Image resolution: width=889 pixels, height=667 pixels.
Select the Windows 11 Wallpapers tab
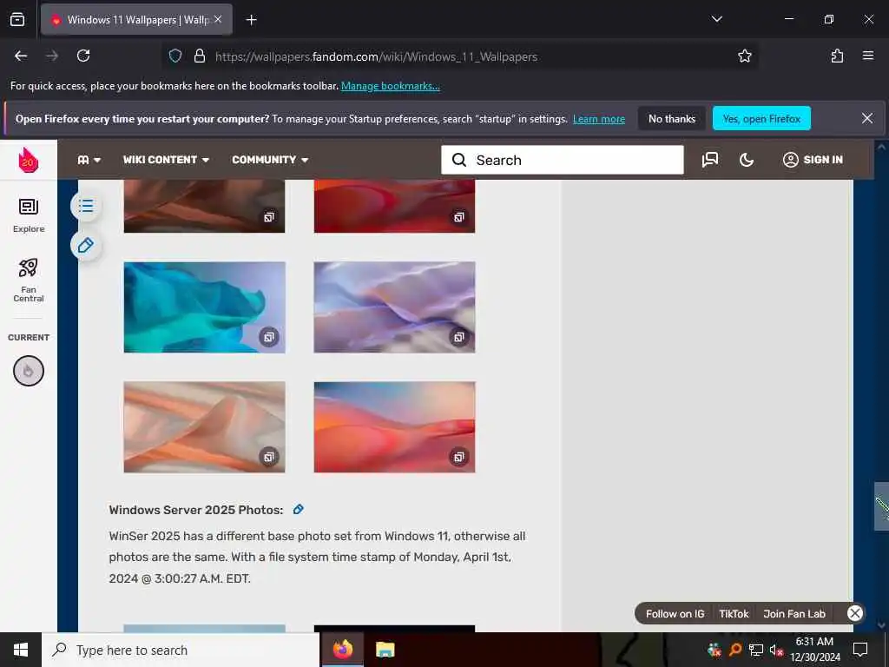136,20
